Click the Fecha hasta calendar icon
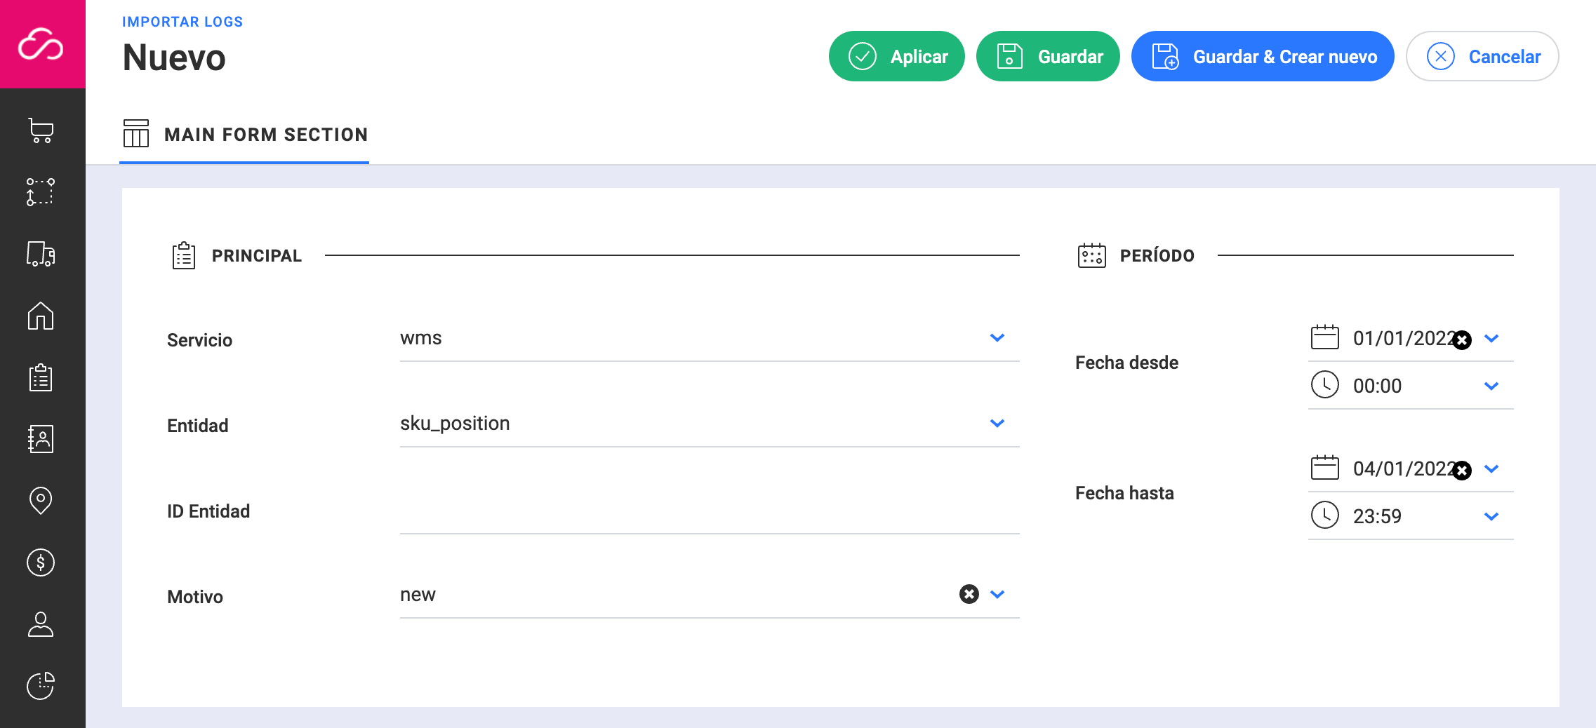Viewport: 1596px width, 728px height. tap(1325, 468)
